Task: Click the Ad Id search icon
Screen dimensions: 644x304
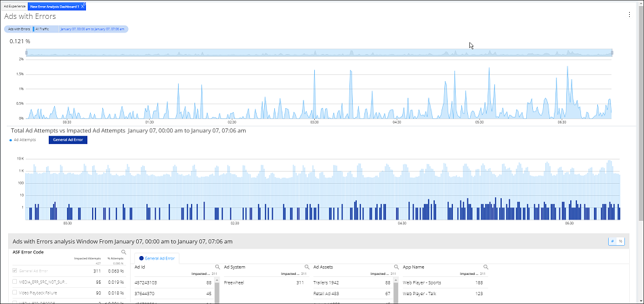Action: tap(217, 267)
